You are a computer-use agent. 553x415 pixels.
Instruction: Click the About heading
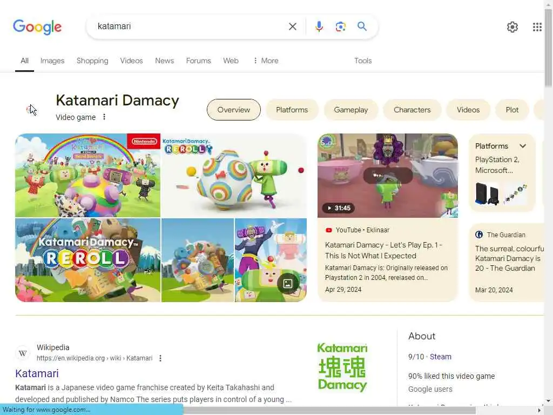[x=422, y=336]
